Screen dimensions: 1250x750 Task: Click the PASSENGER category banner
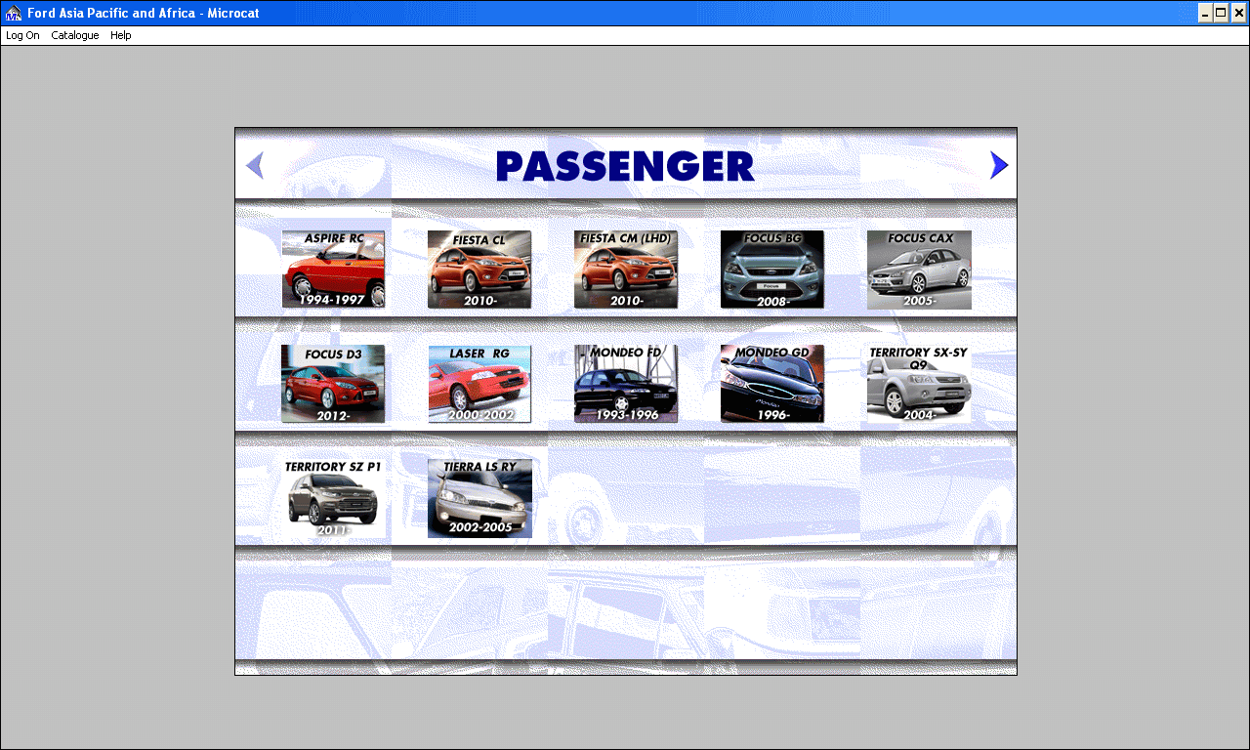(x=625, y=166)
